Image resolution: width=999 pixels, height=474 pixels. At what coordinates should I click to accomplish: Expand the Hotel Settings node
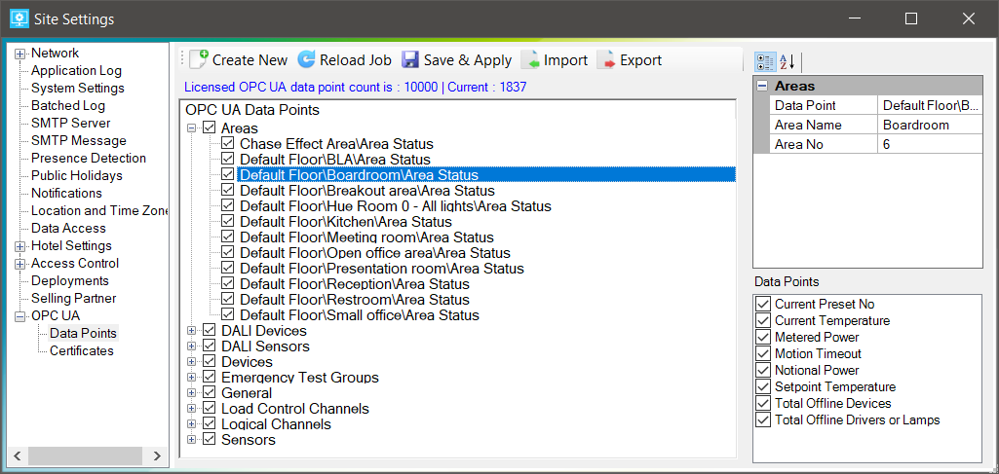click(20, 246)
